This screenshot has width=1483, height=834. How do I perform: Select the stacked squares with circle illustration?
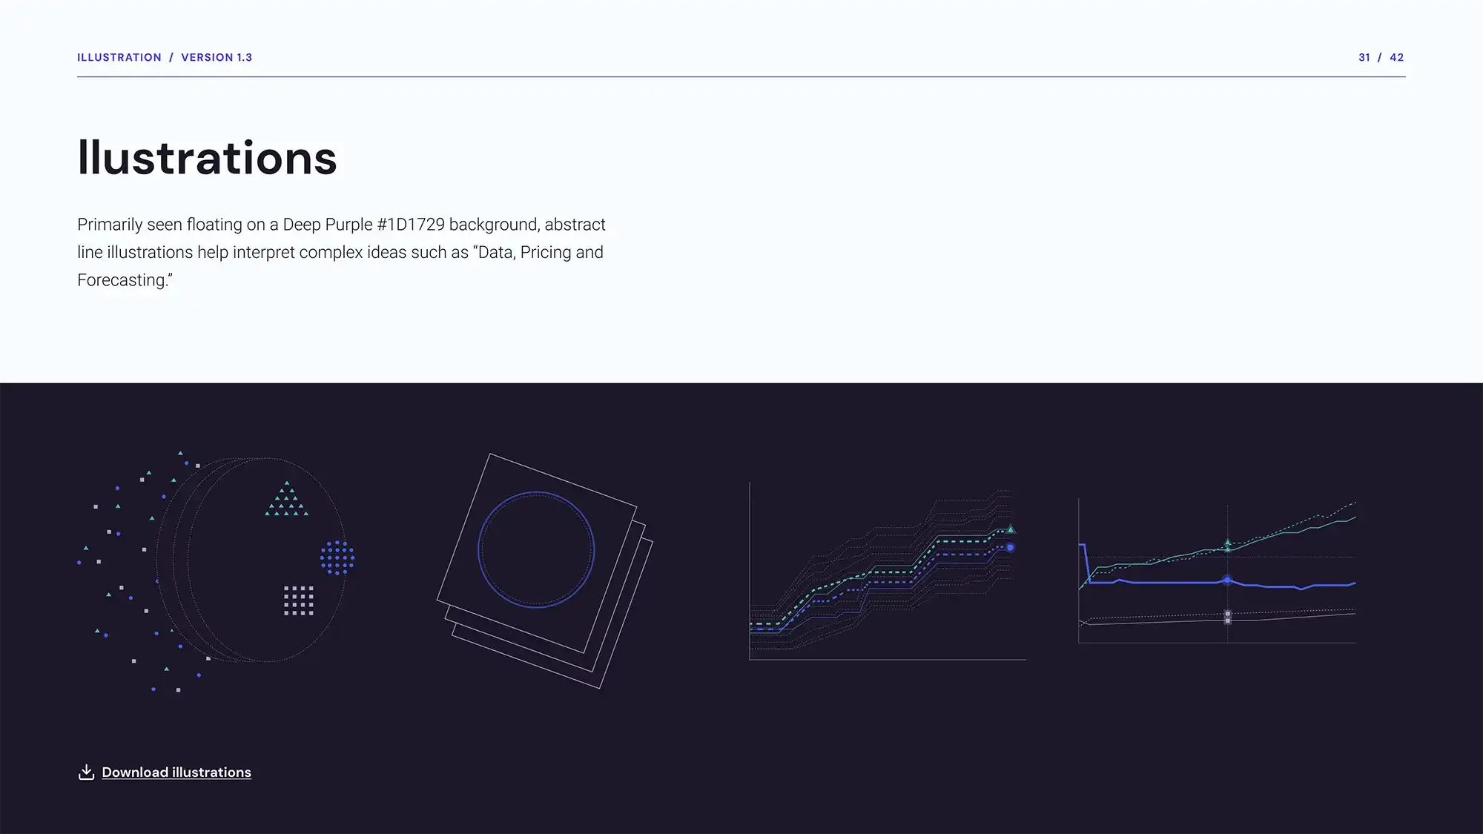[x=545, y=571]
